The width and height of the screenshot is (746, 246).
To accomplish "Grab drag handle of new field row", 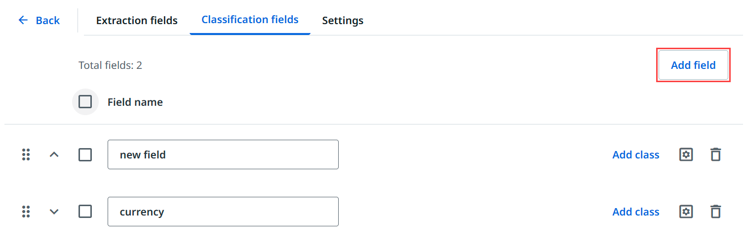I will click(26, 154).
